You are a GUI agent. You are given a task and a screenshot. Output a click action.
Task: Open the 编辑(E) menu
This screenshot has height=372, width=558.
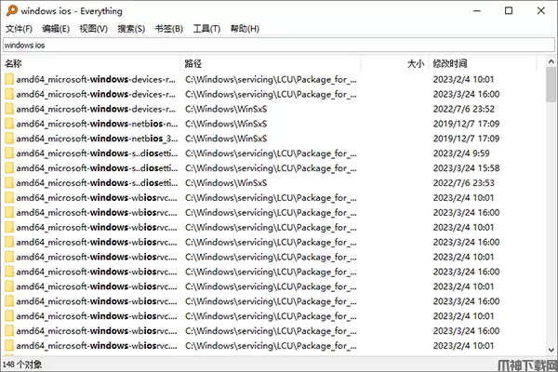pyautogui.click(x=56, y=29)
